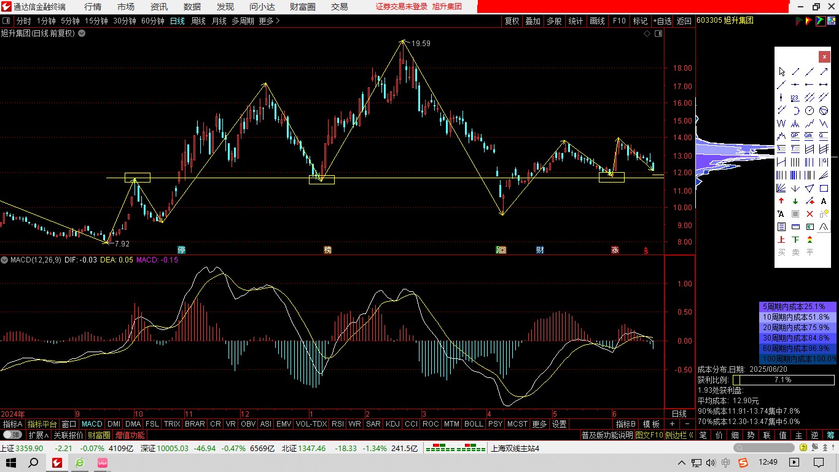Pick the arc drawing tool

(795, 110)
